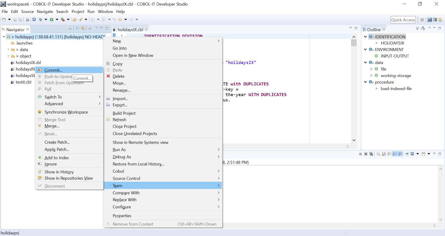Click the Collapse All icon in the Navigator
The width and height of the screenshot is (445, 236).
click(78, 29)
